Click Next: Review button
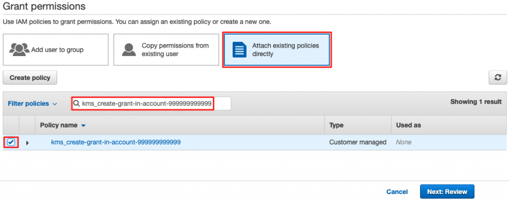The width and height of the screenshot is (509, 200). [x=447, y=192]
